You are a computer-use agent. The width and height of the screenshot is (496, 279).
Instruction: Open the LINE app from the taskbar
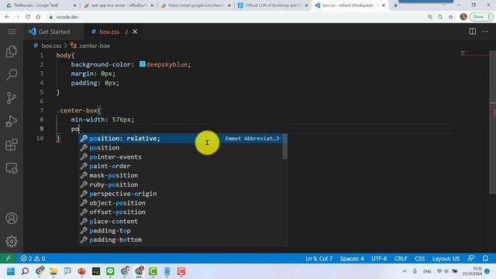click(110, 271)
